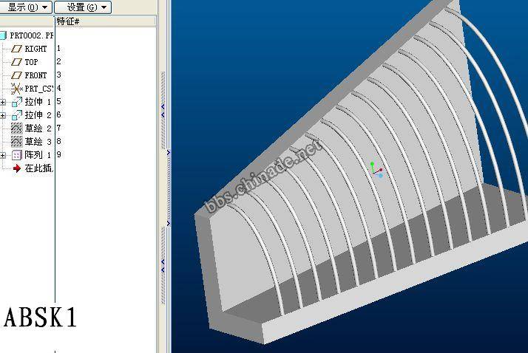Select the RIGHT tree item label
This screenshot has width=528, height=353.
pyautogui.click(x=35, y=49)
